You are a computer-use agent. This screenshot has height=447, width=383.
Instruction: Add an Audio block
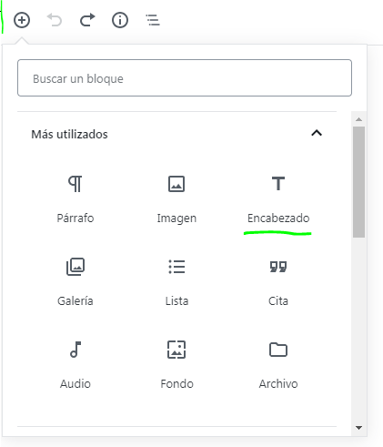pyautogui.click(x=76, y=364)
